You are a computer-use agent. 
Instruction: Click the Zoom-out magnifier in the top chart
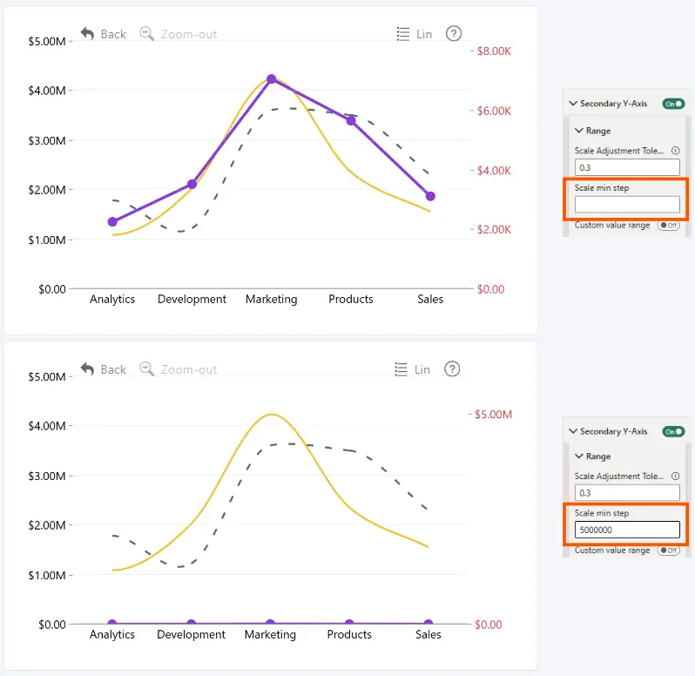click(x=146, y=34)
